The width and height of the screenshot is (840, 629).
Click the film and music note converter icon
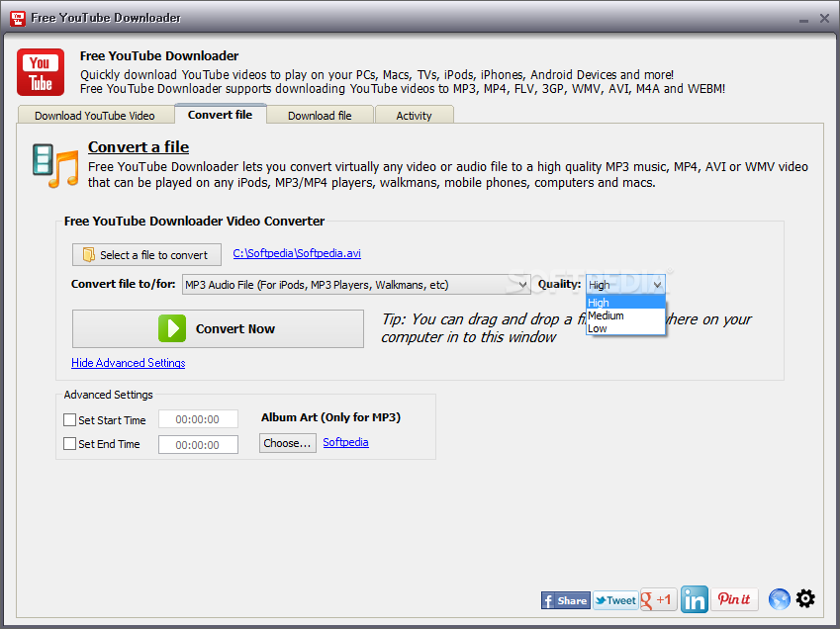[x=55, y=165]
